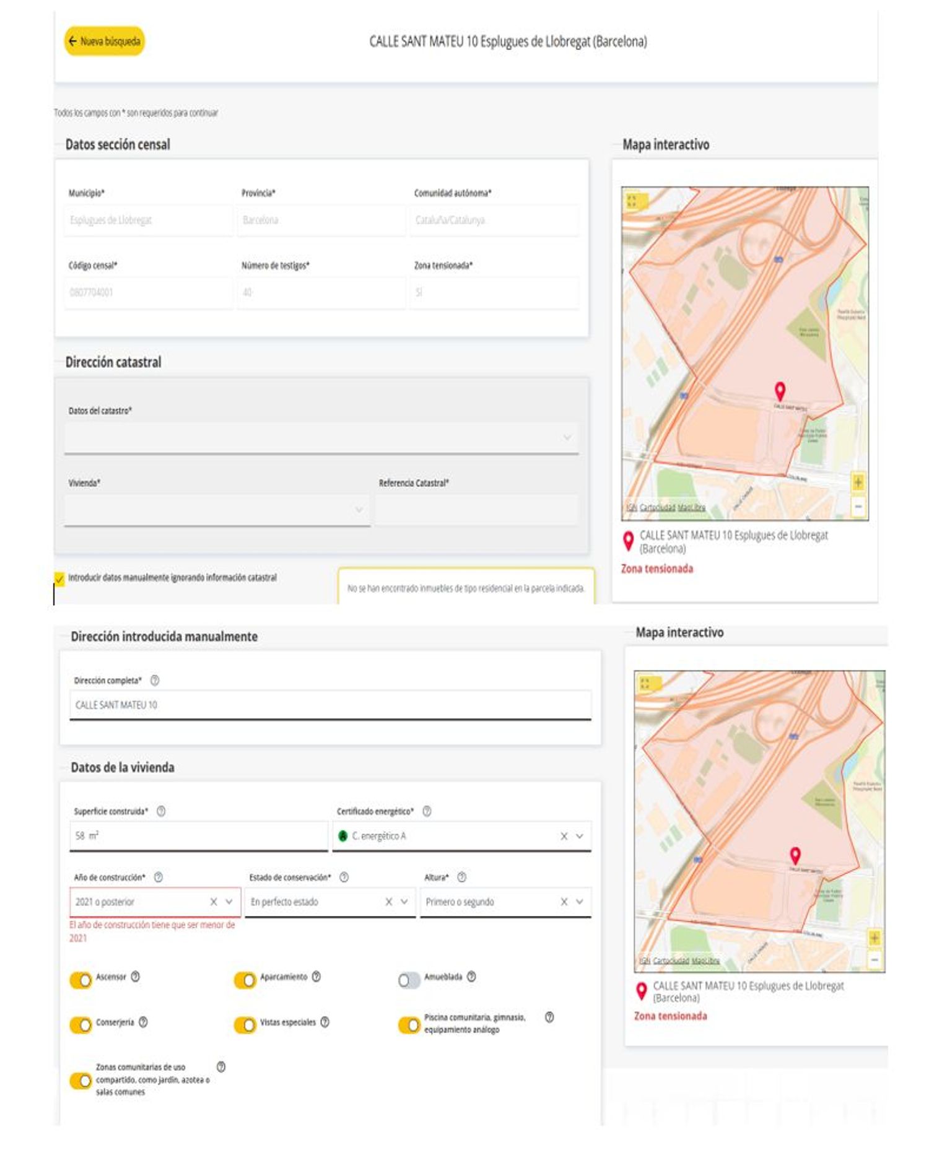Screen dimensions: 929x1150
Task: Clear the Certificado energético selection
Action: pos(564,837)
